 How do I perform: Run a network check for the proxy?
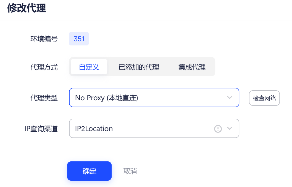click(x=264, y=98)
